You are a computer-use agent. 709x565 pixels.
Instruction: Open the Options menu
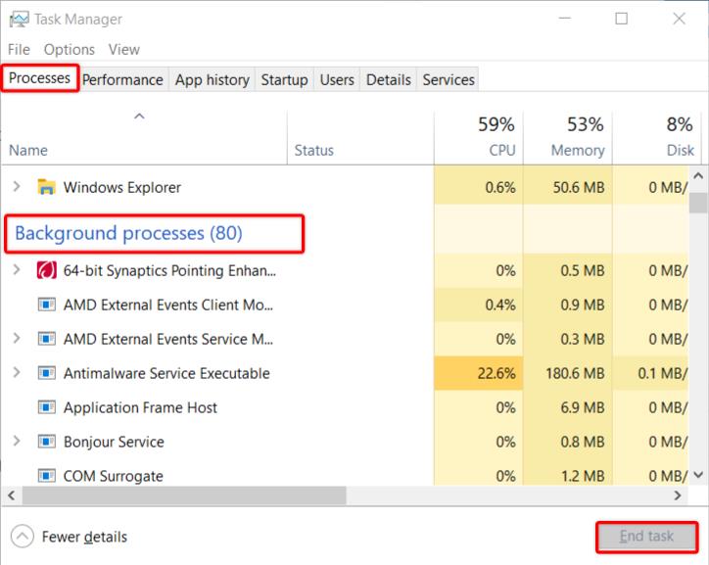tap(70, 49)
